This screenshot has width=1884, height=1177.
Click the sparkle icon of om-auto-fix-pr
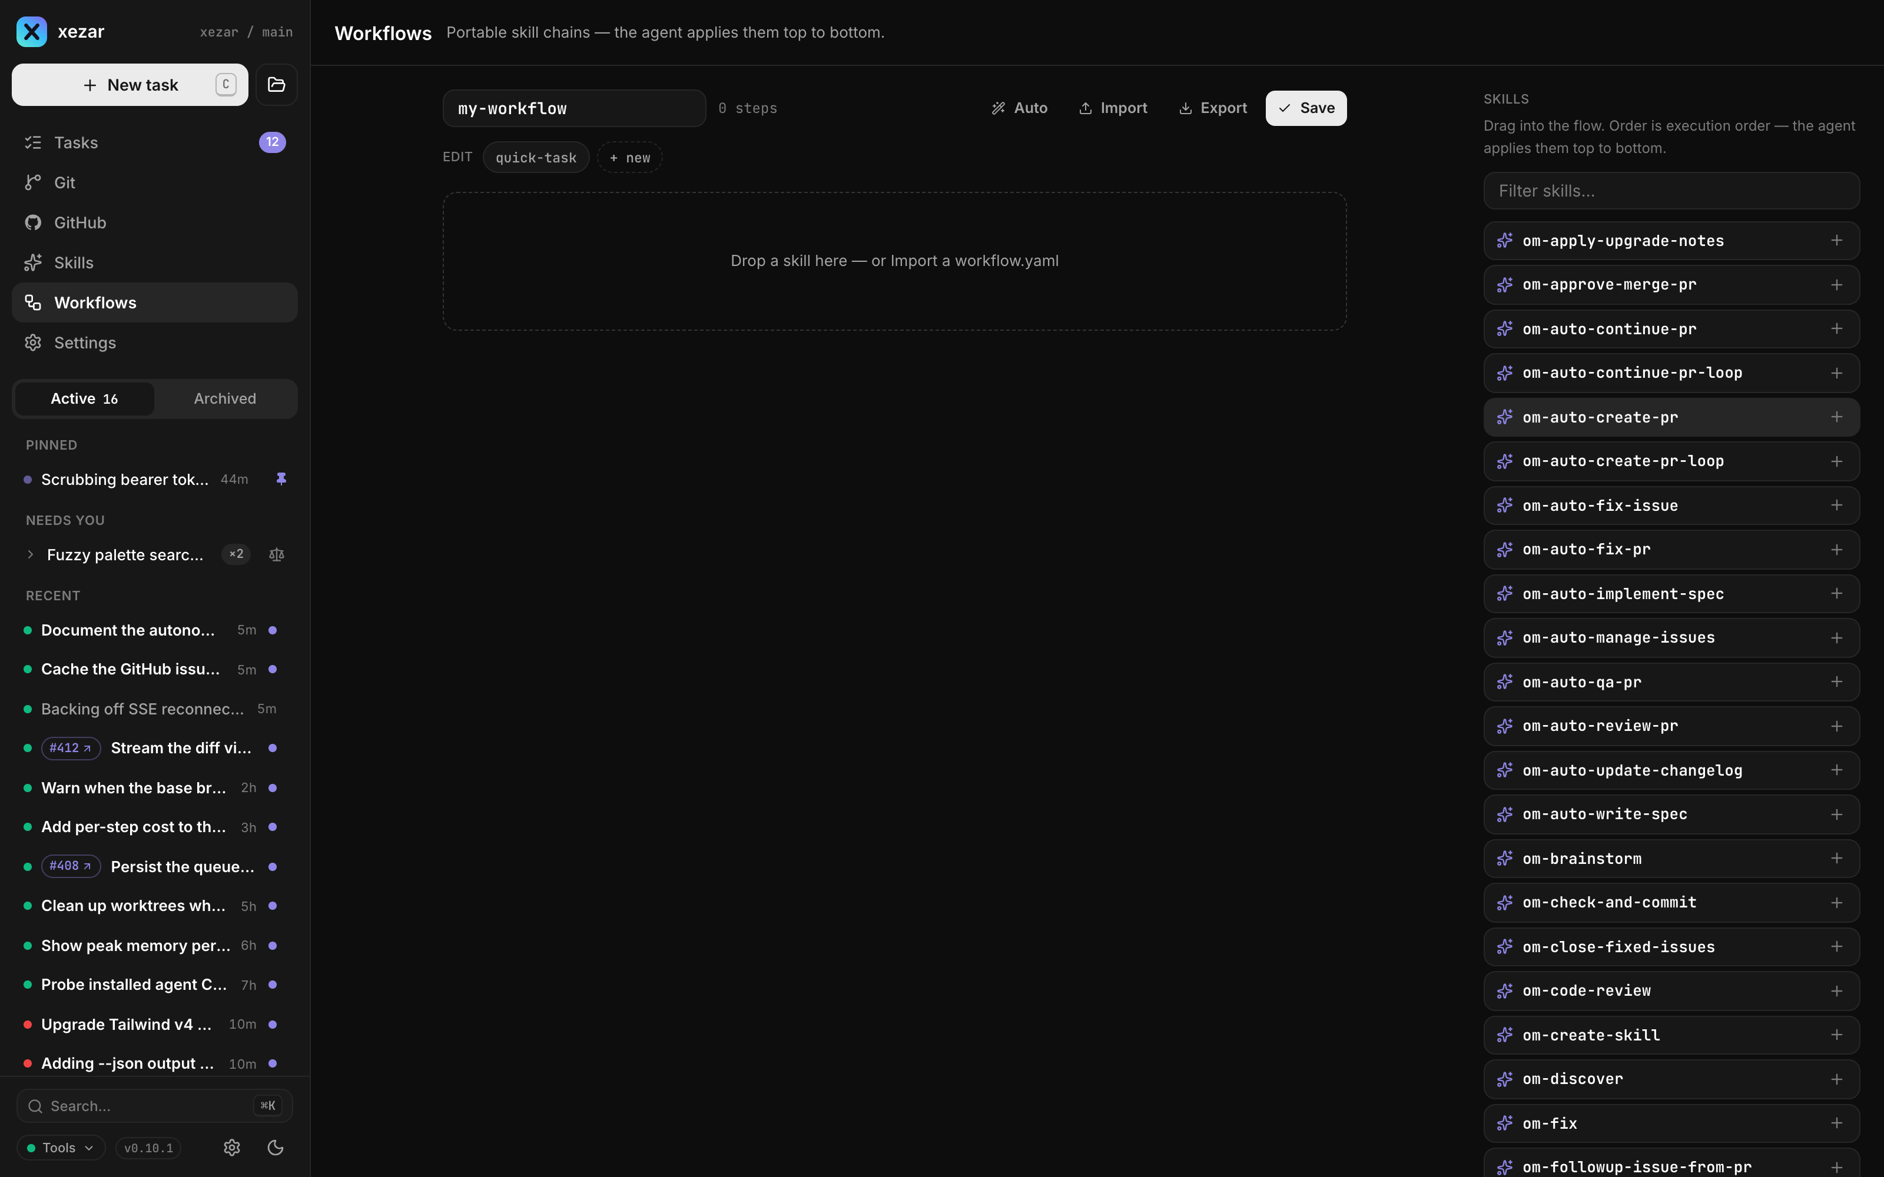pyautogui.click(x=1505, y=550)
